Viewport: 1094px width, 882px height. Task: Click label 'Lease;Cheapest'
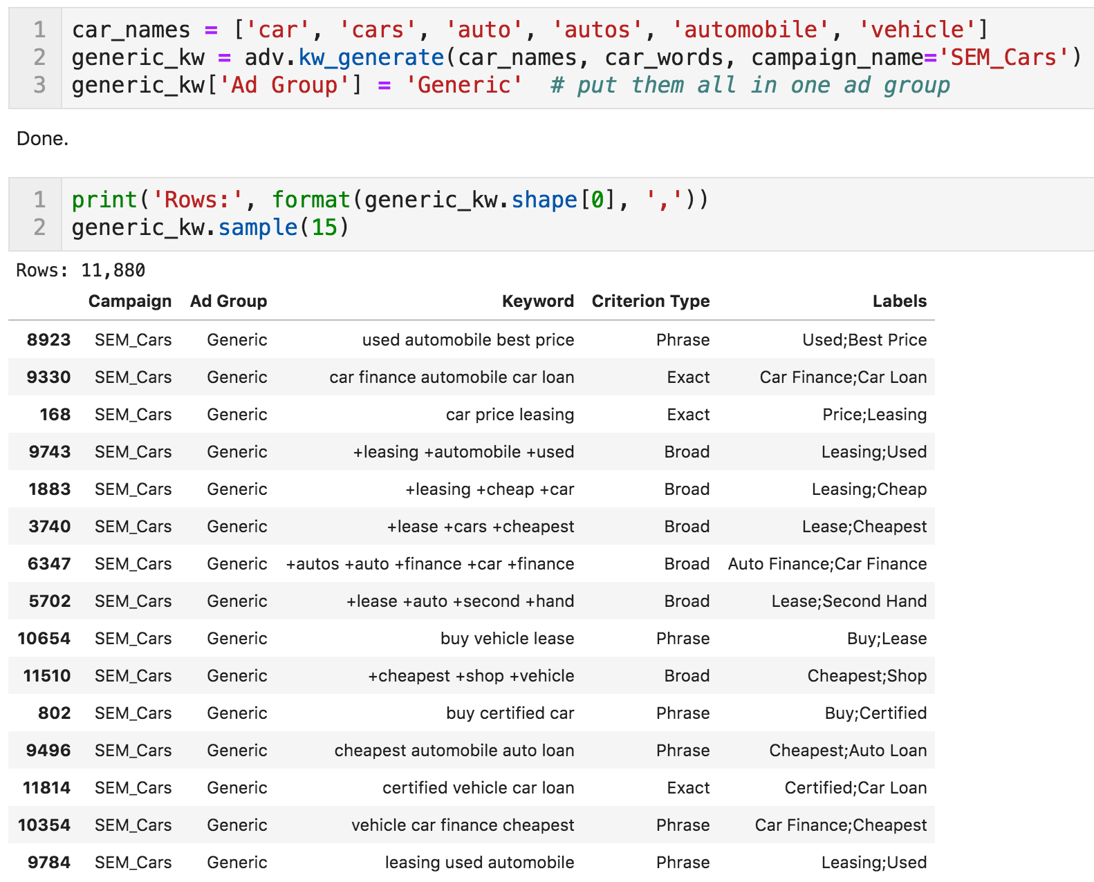864,527
